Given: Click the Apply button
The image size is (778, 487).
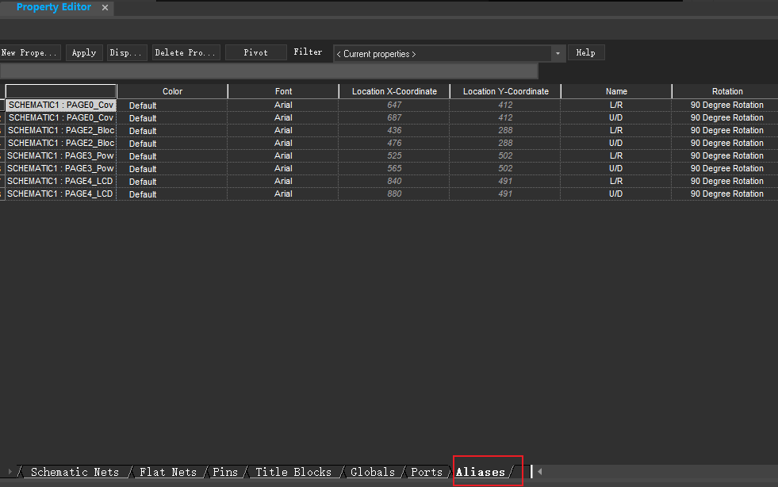Looking at the screenshot, I should (x=84, y=52).
